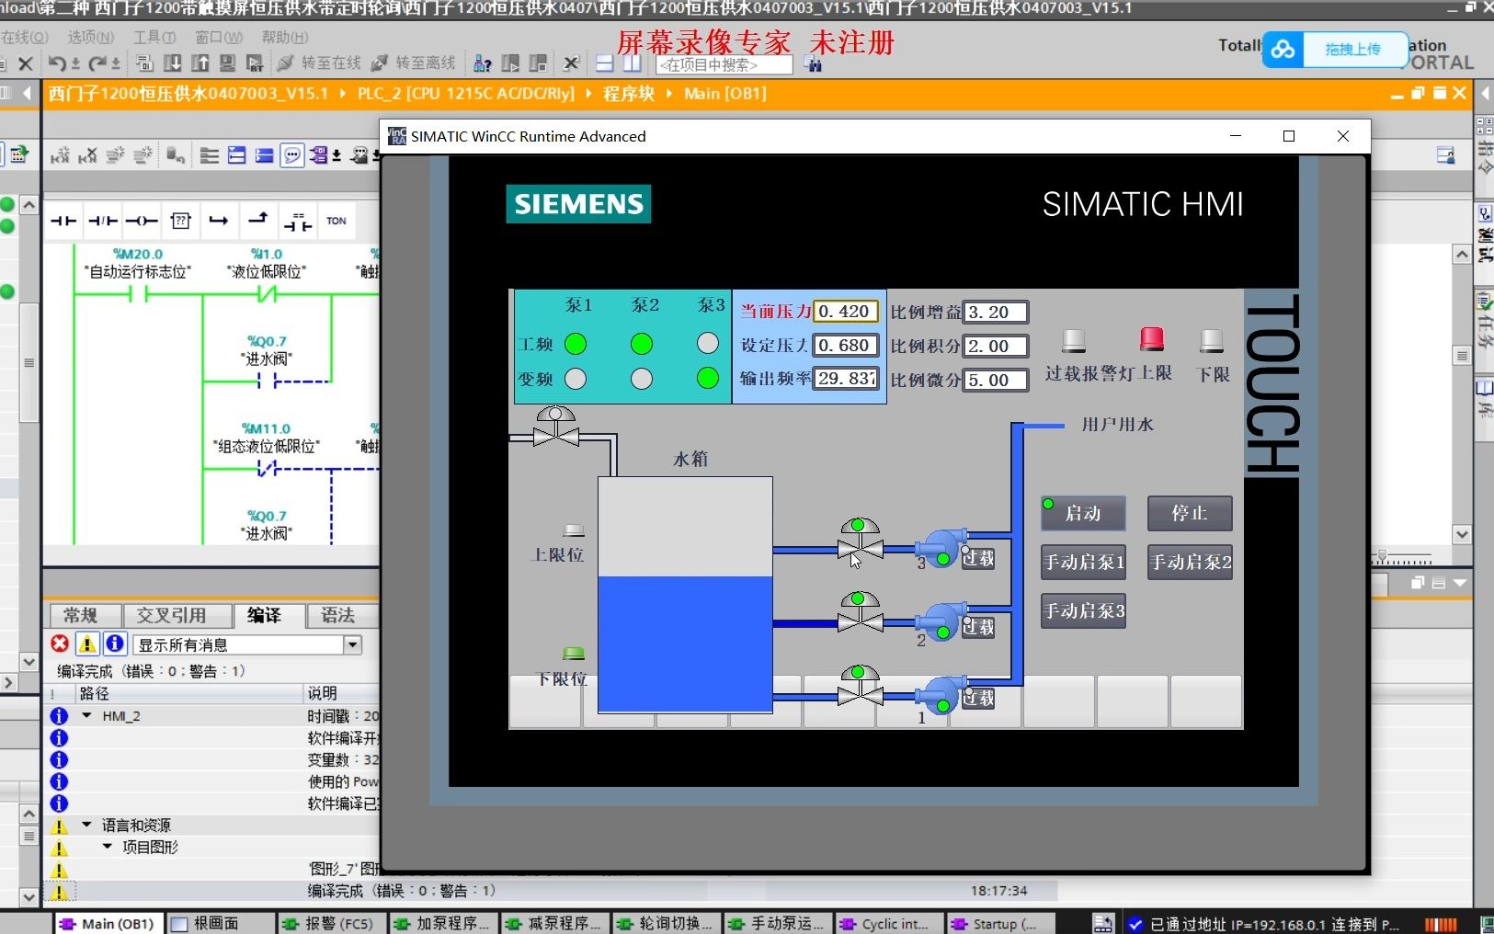Viewport: 1494px width, 934px height.
Task: Click the start runtime RT icon
Action: pyautogui.click(x=256, y=63)
